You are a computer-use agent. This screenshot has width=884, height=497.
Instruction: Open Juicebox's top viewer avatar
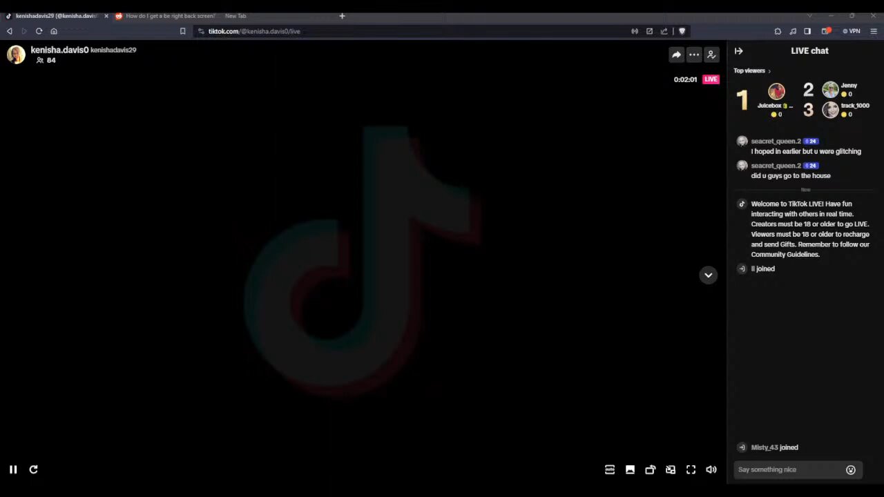776,91
